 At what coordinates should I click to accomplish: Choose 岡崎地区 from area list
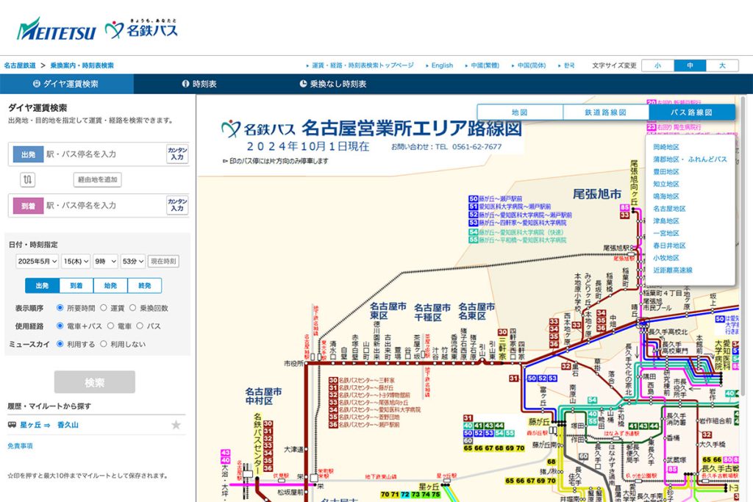click(x=666, y=147)
